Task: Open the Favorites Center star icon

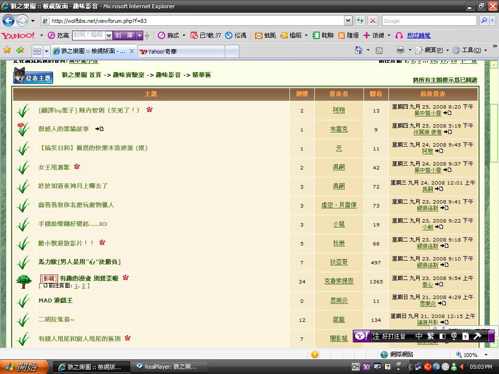Action: [7, 50]
